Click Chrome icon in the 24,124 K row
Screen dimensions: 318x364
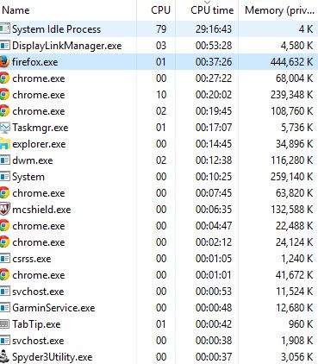tap(4, 242)
